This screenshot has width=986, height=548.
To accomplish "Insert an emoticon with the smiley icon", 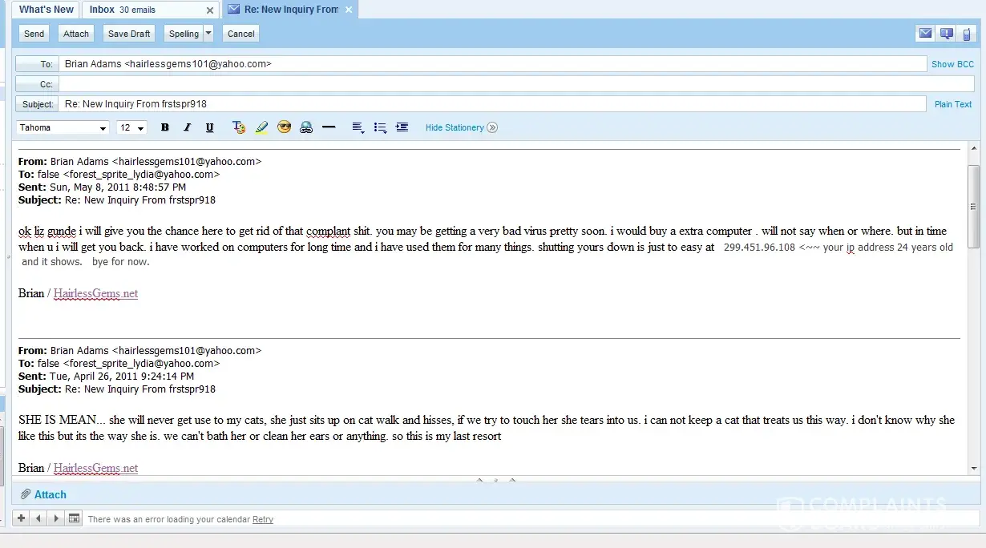I will (284, 127).
